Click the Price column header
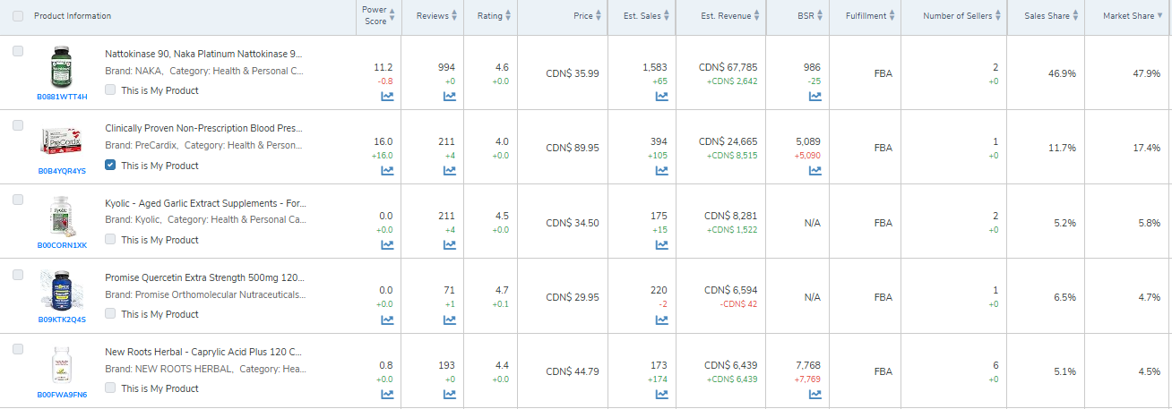Viewport: 1172px width, 409px height. [583, 16]
